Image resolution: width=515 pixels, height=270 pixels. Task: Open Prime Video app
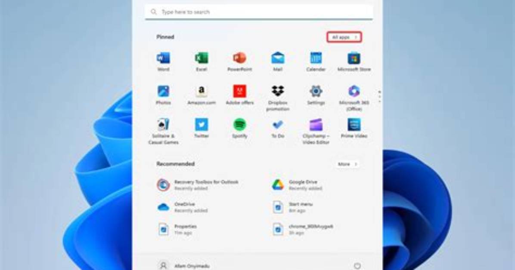[x=354, y=128]
